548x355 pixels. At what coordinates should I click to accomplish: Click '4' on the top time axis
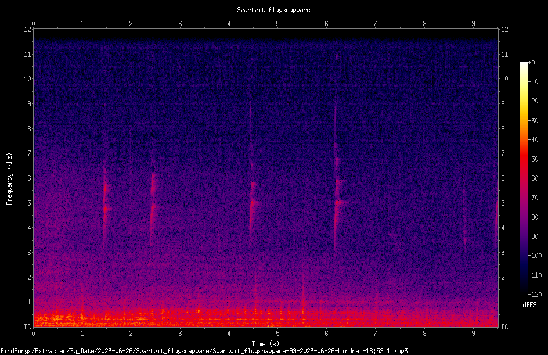pyautogui.click(x=229, y=23)
